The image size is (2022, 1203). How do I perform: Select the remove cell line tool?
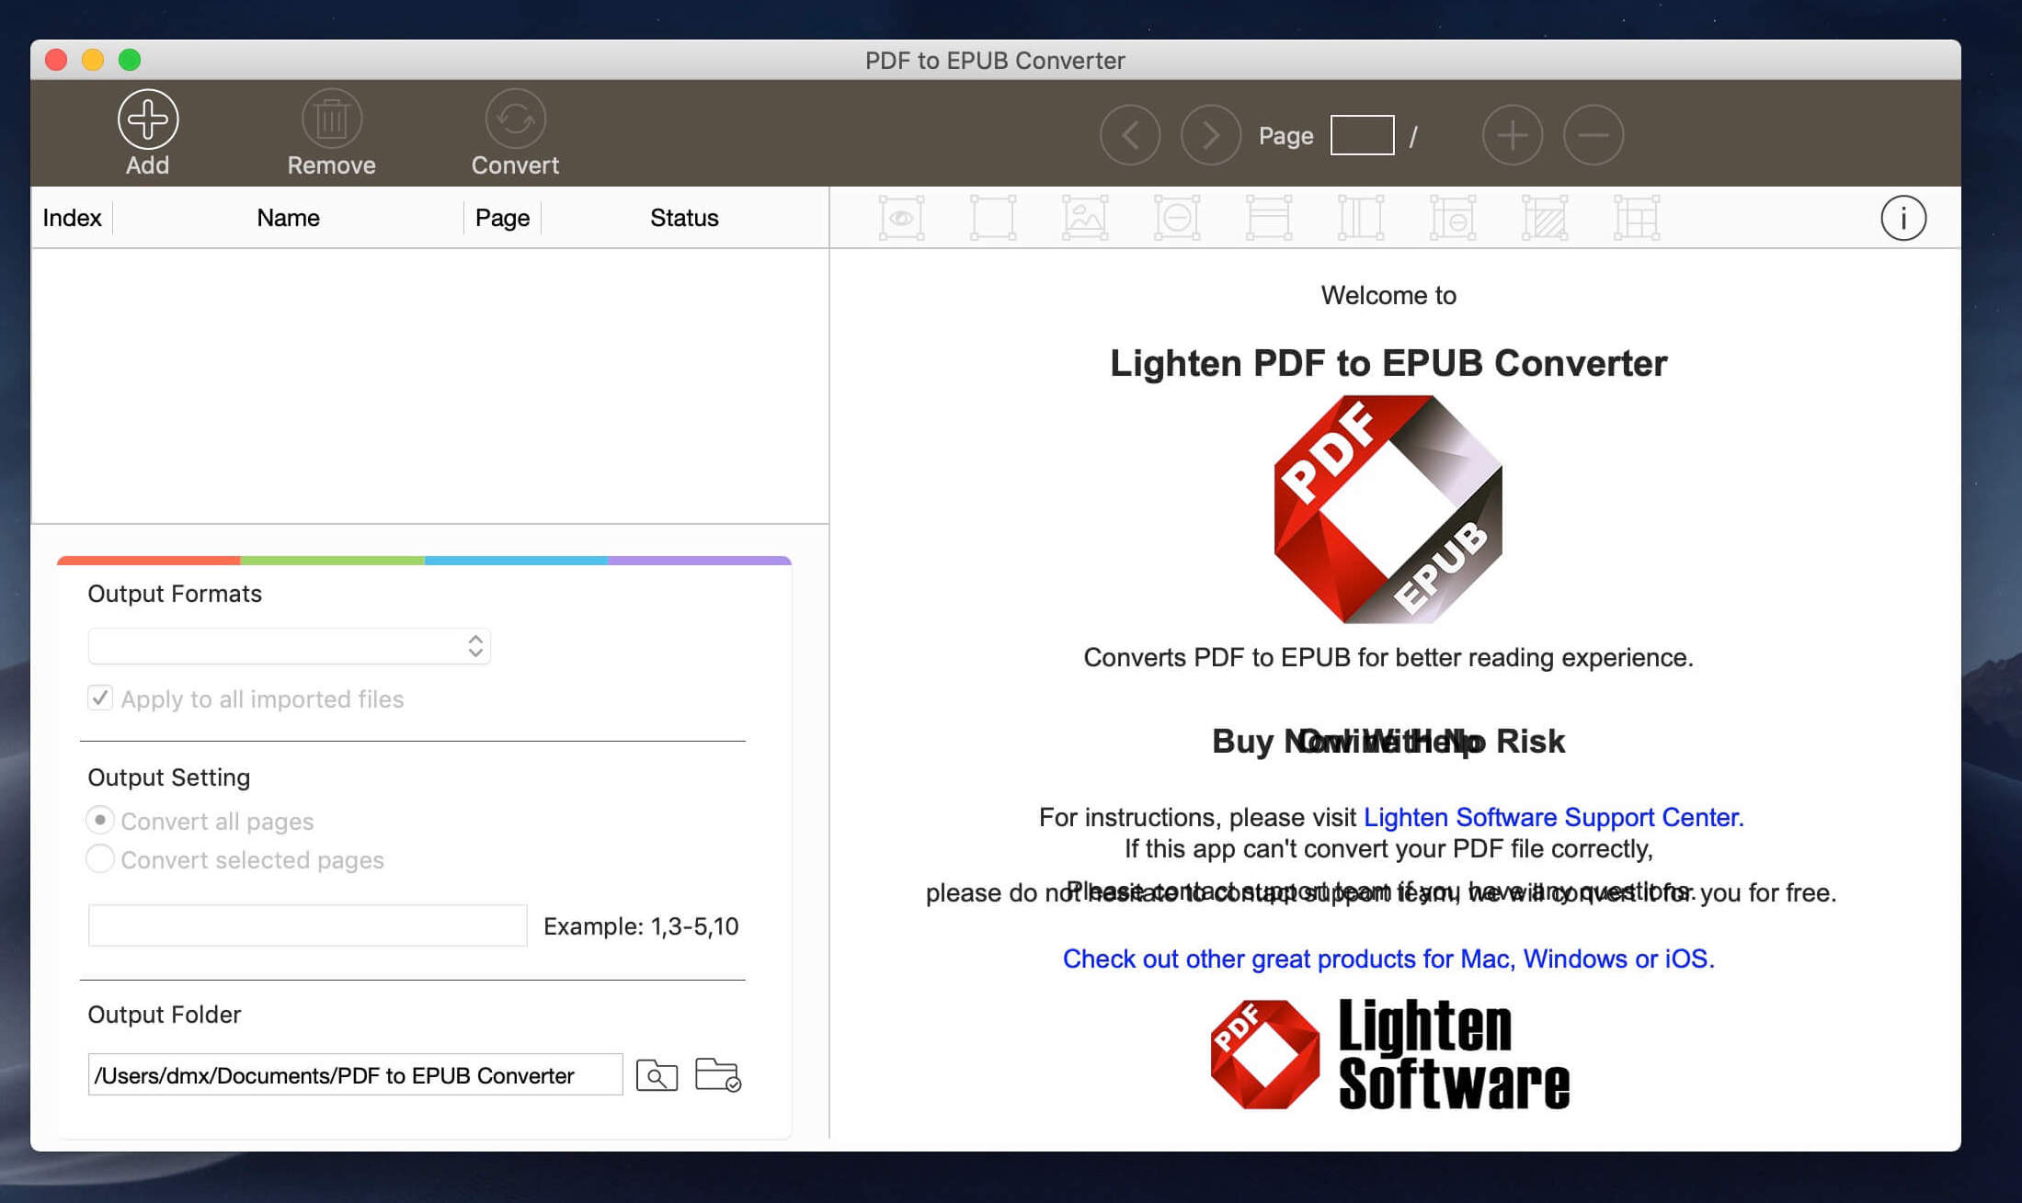(x=1453, y=218)
